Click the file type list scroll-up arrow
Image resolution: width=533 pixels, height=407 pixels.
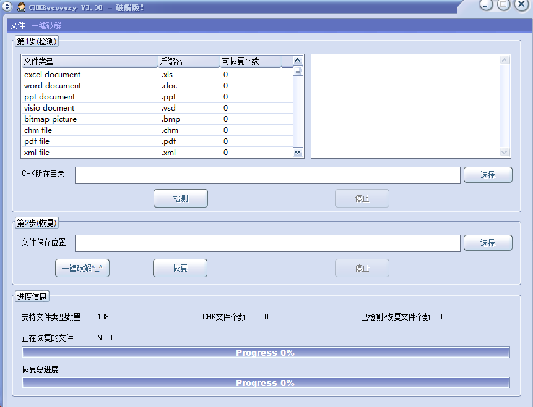[298, 61]
